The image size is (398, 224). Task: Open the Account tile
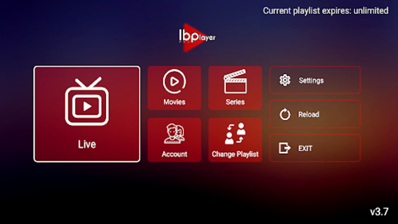pos(174,140)
